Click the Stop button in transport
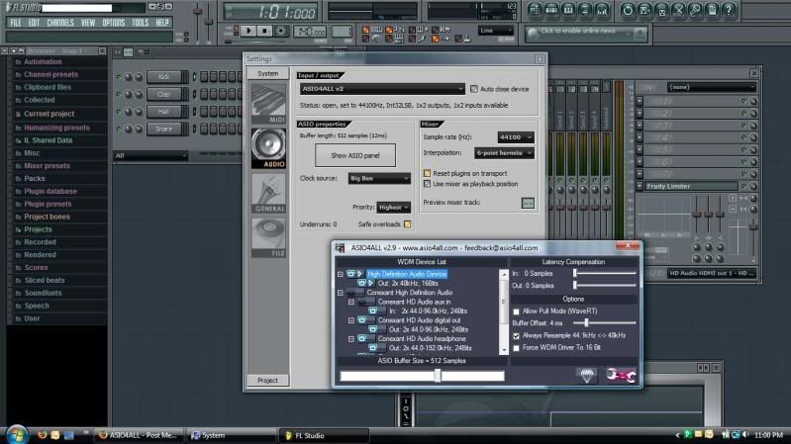The width and height of the screenshot is (791, 444). (x=264, y=31)
